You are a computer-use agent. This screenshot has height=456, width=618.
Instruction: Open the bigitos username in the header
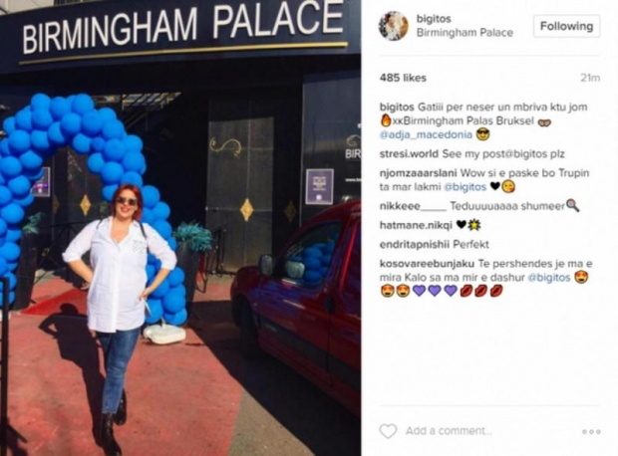(434, 19)
